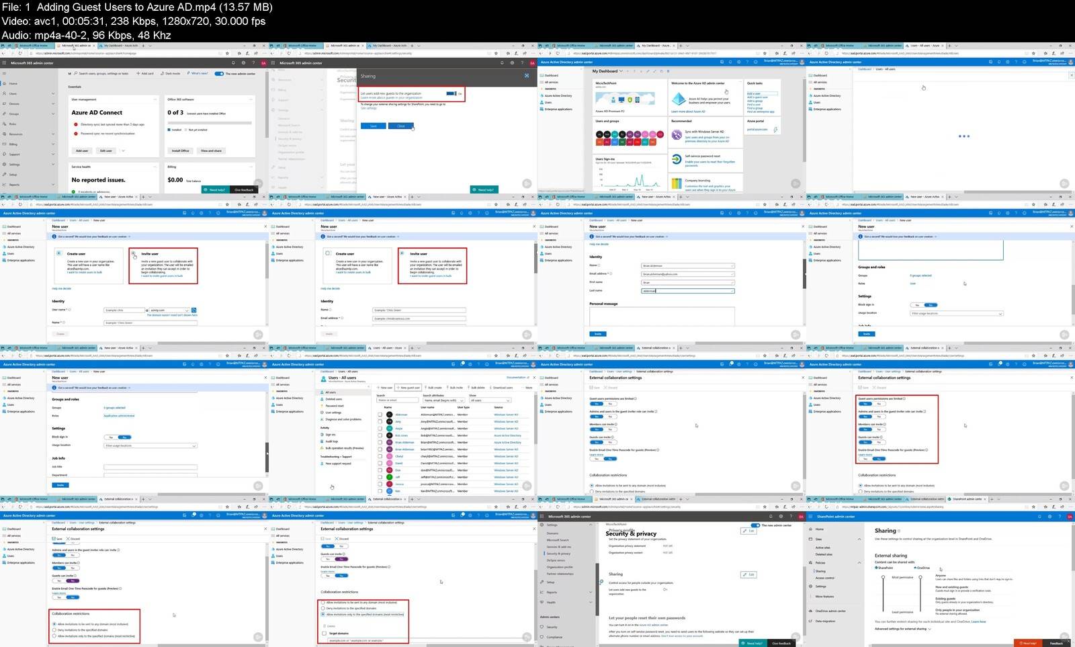Open the arrow next to Edit user
The height and width of the screenshot is (647, 1075).
[123, 150]
